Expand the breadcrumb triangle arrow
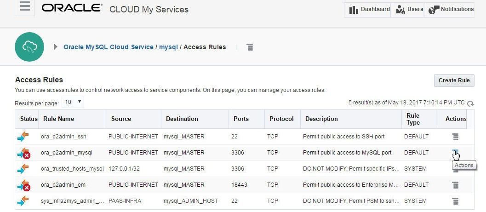This screenshot has width=486, height=212. pyautogui.click(x=56, y=47)
